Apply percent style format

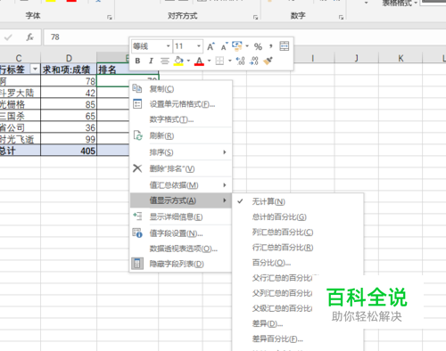click(x=258, y=46)
